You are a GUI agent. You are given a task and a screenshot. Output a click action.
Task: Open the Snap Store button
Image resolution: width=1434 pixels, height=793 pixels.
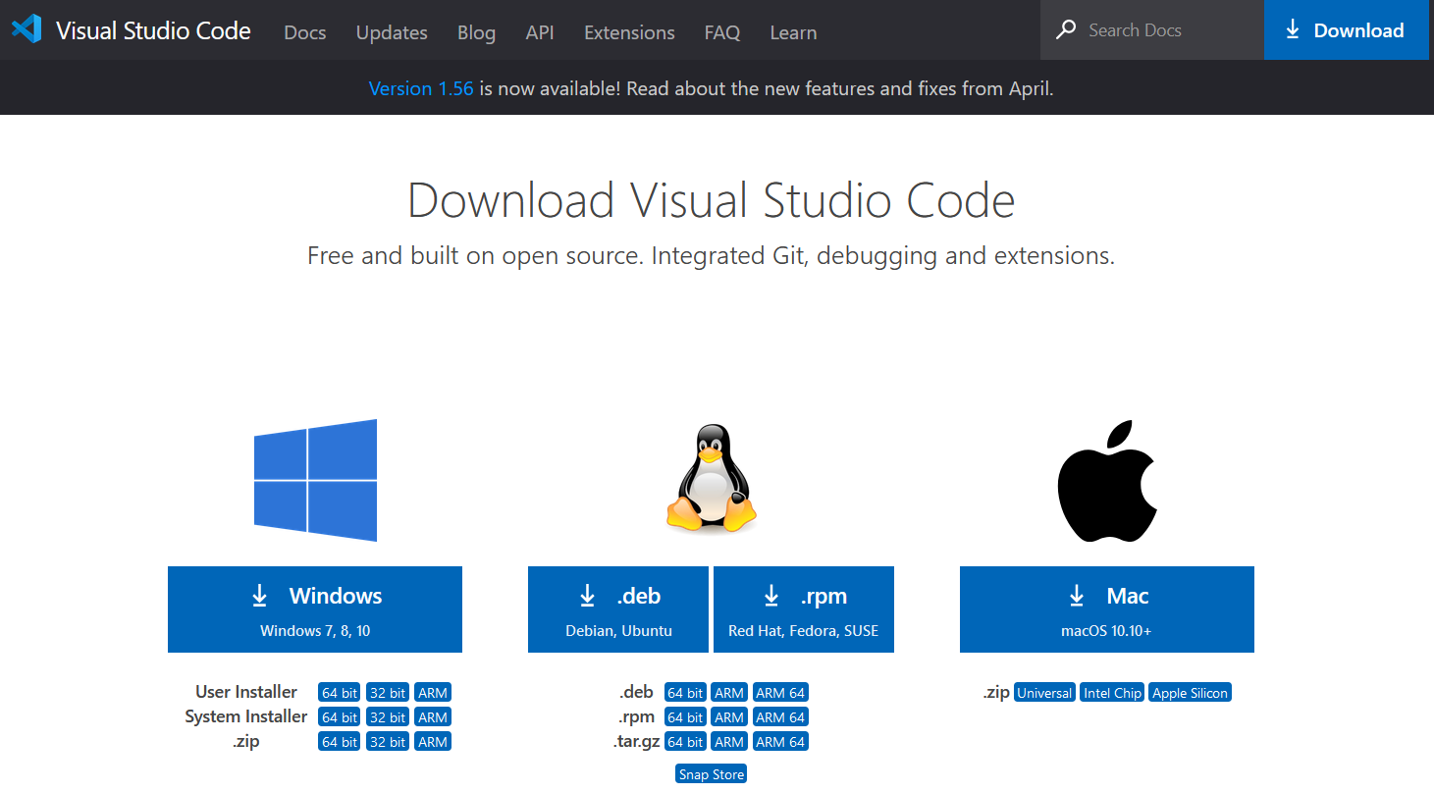pyautogui.click(x=711, y=773)
